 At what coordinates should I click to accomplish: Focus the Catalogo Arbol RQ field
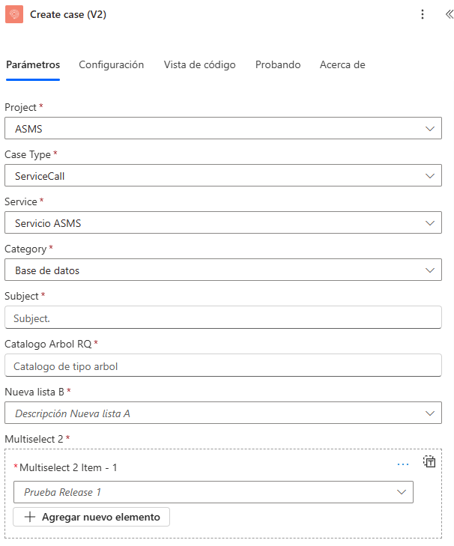[223, 366]
